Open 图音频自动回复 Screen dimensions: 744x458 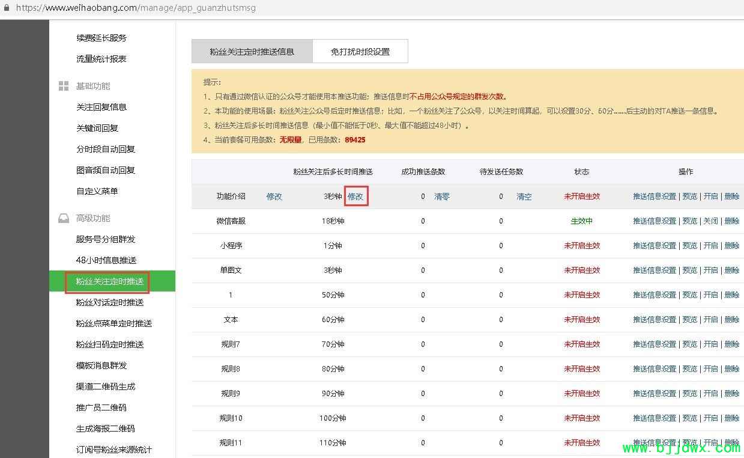(x=106, y=170)
